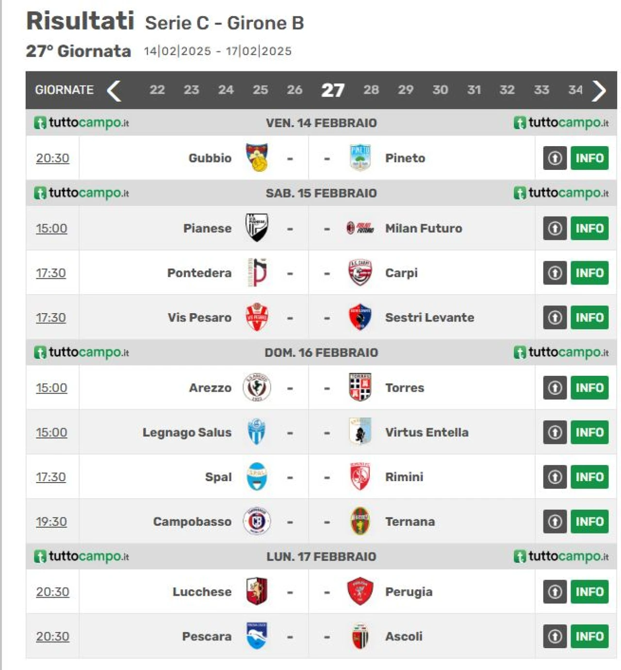The image size is (621, 670).
Task: Select the Torres team crest
Action: click(360, 387)
